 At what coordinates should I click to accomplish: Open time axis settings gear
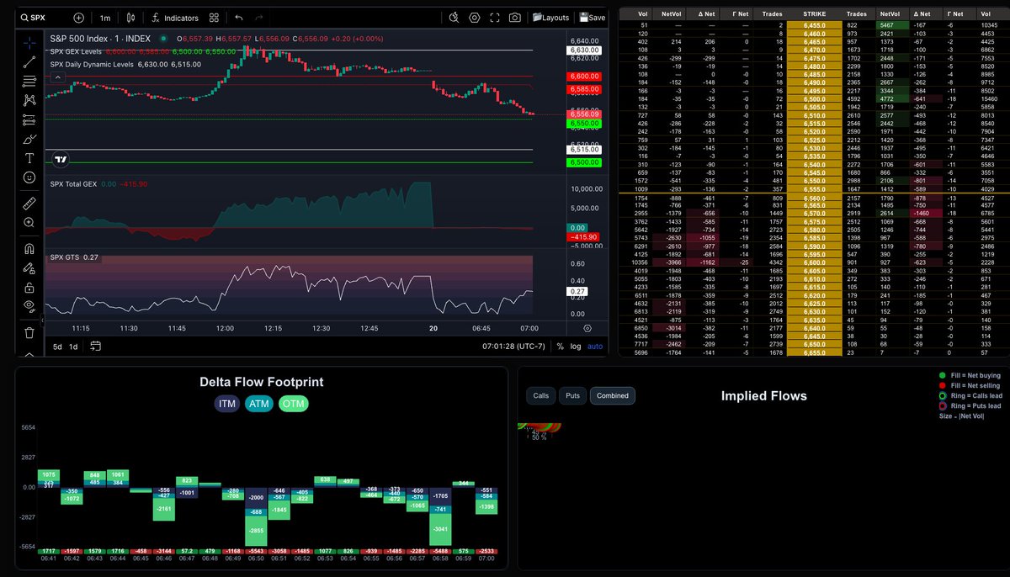click(587, 328)
